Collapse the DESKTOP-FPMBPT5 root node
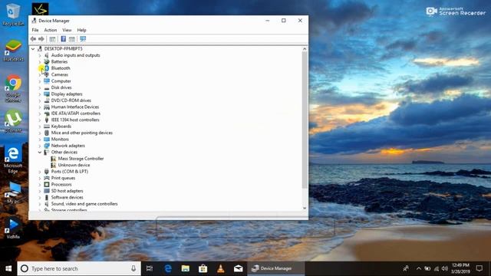The image size is (491, 276). [33, 49]
